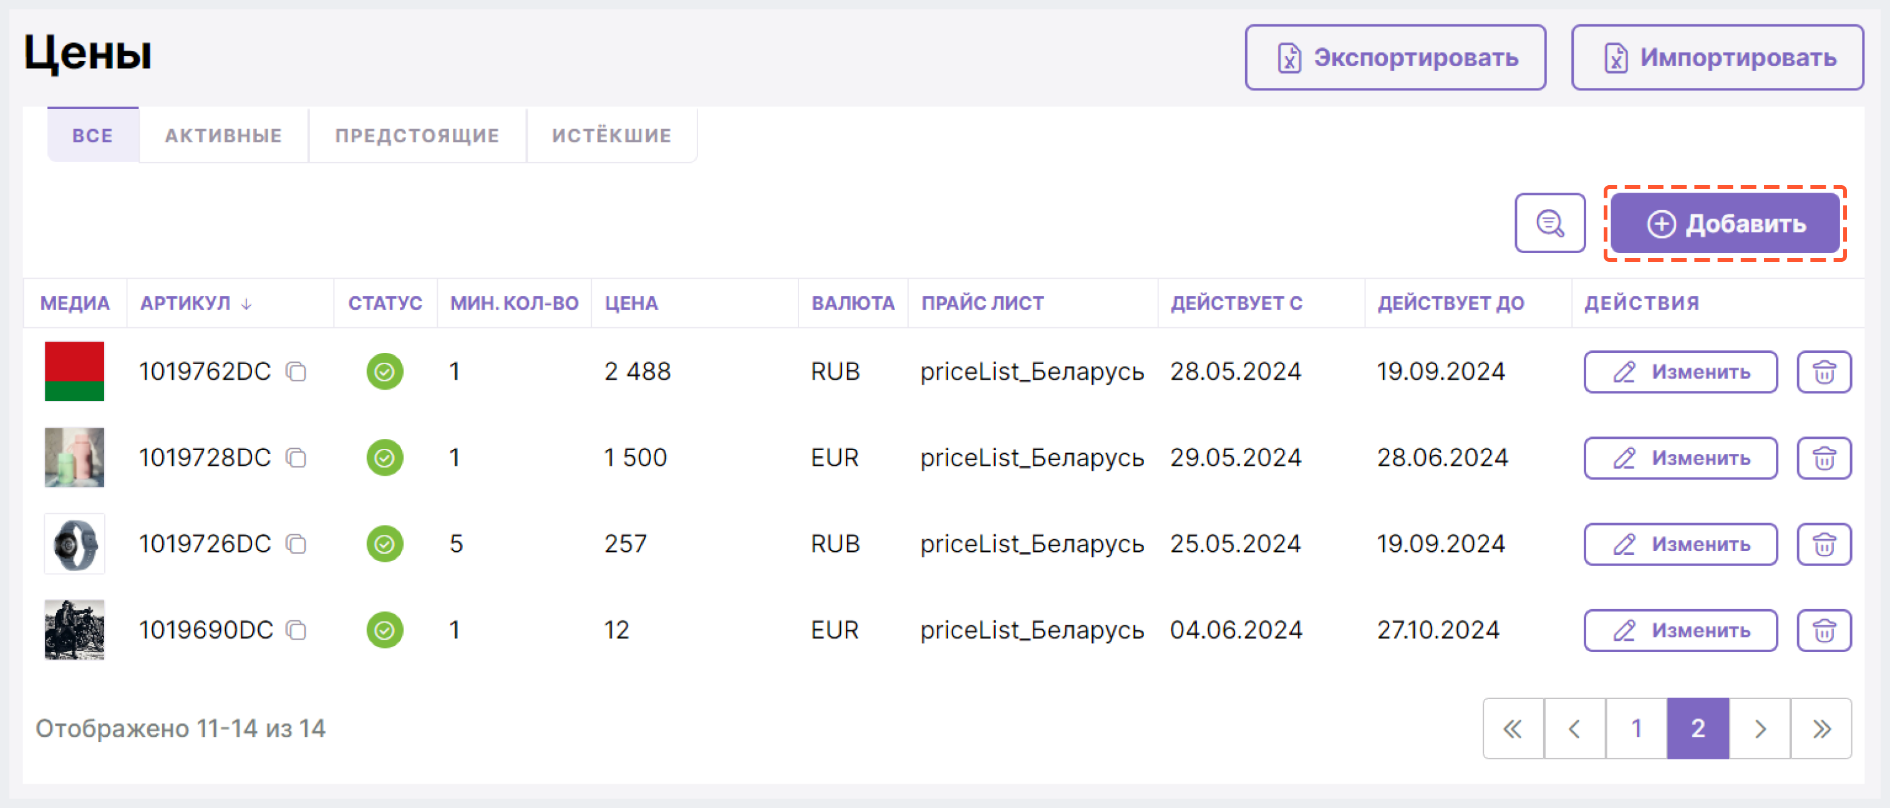1890x808 pixels.
Task: Add a new price with Добавить
Action: coord(1725,223)
